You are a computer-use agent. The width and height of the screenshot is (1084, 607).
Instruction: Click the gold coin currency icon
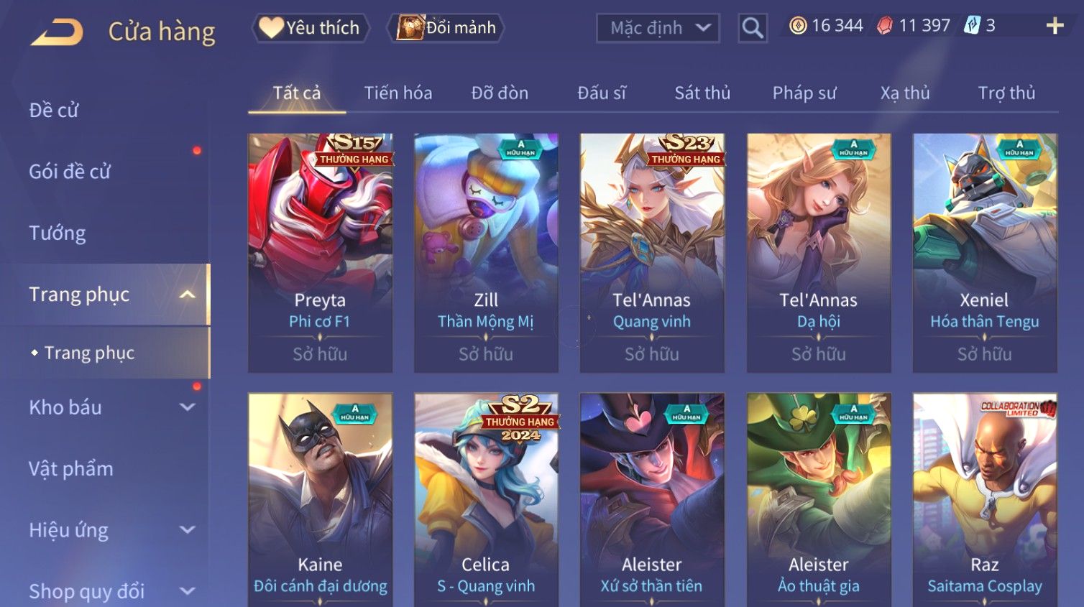pyautogui.click(x=798, y=26)
